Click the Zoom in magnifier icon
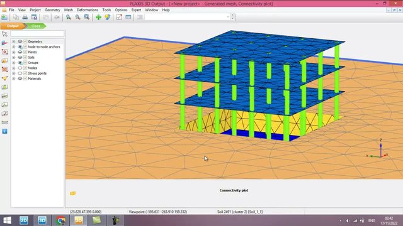 [69, 18]
